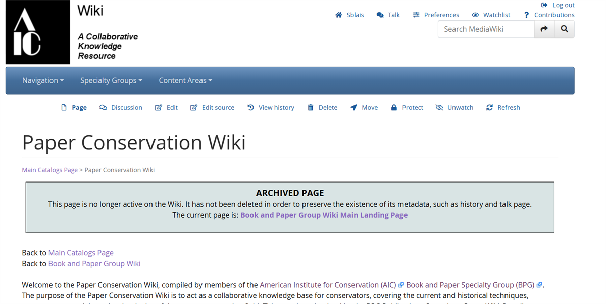Focus the Search MediaWiki input field

coord(486,29)
